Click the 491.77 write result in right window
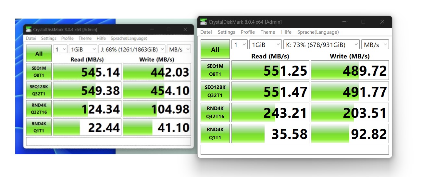422x177 pixels. 350,91
